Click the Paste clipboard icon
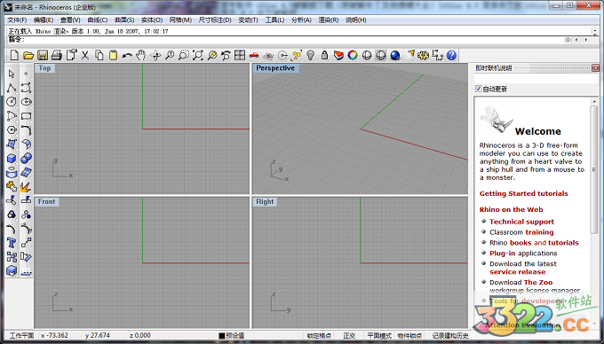Image resolution: width=604 pixels, height=344 pixels. pos(114,55)
